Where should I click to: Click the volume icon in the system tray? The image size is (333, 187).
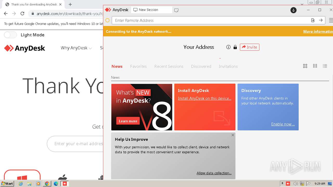[295, 184]
